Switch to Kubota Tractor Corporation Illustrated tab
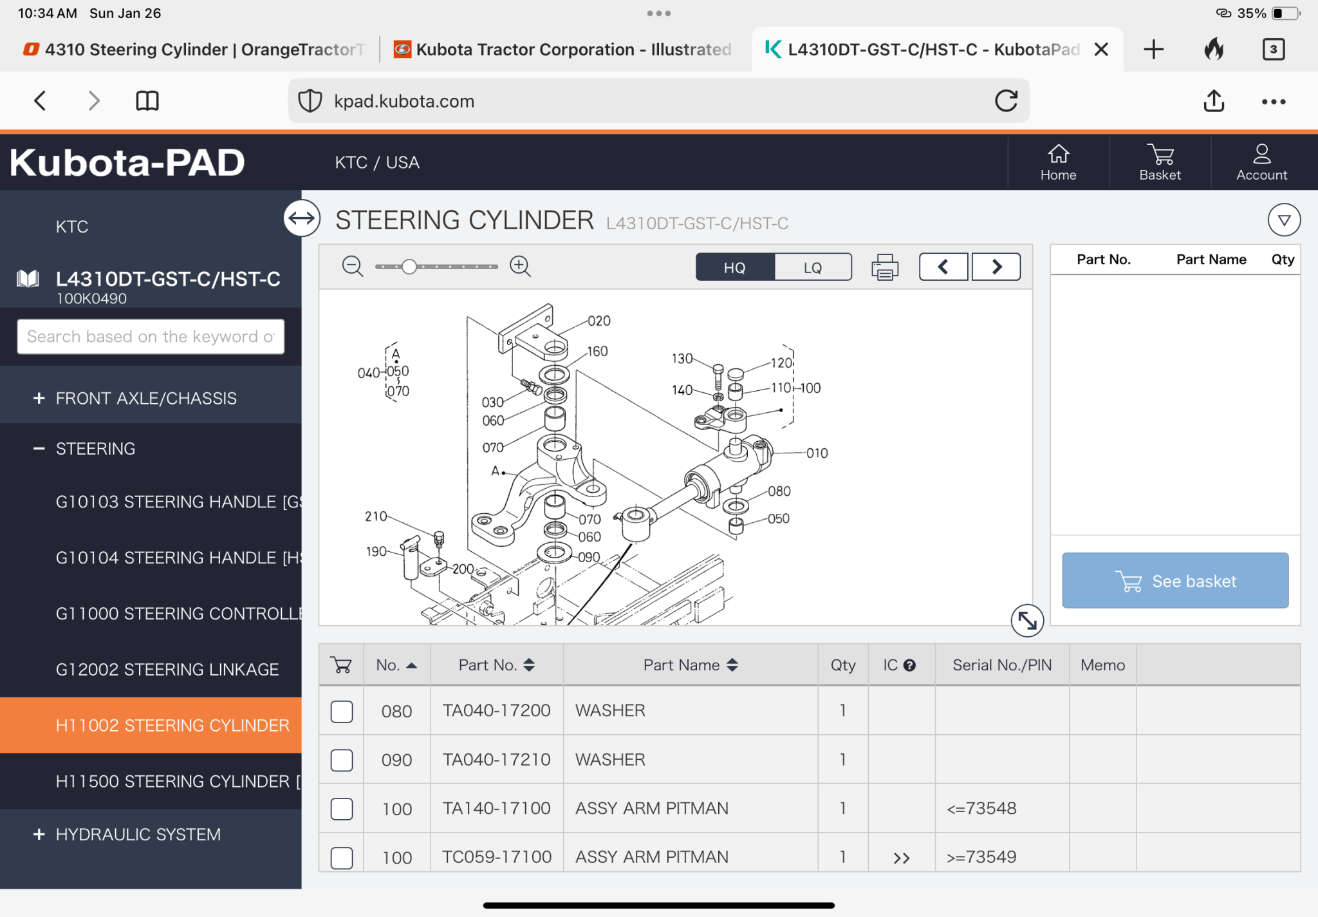 click(563, 49)
